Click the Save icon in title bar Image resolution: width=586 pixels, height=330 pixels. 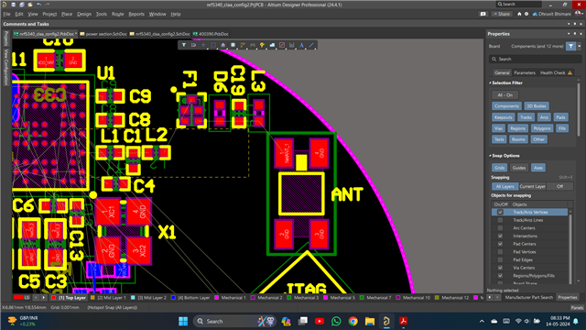[x=13, y=5]
